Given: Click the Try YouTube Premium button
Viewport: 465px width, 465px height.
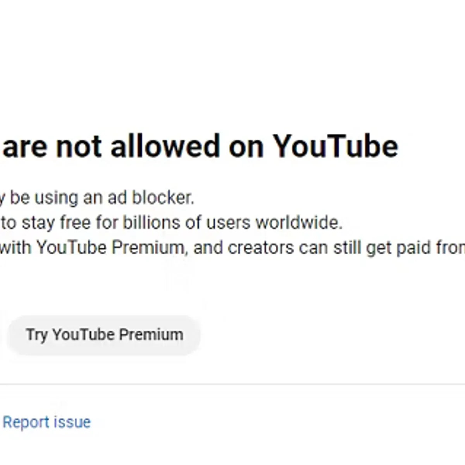Looking at the screenshot, I should pyautogui.click(x=104, y=335).
